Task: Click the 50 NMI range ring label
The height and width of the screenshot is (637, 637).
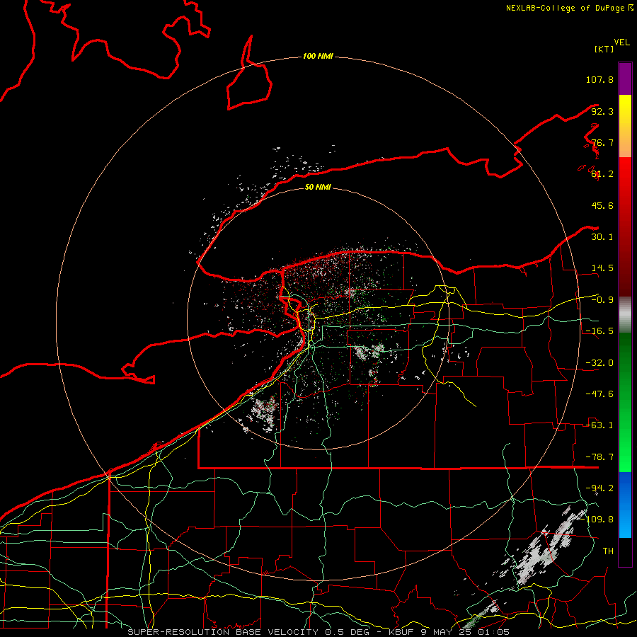Action: click(x=318, y=187)
